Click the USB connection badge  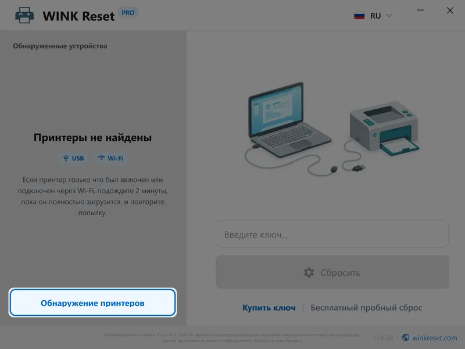point(74,158)
